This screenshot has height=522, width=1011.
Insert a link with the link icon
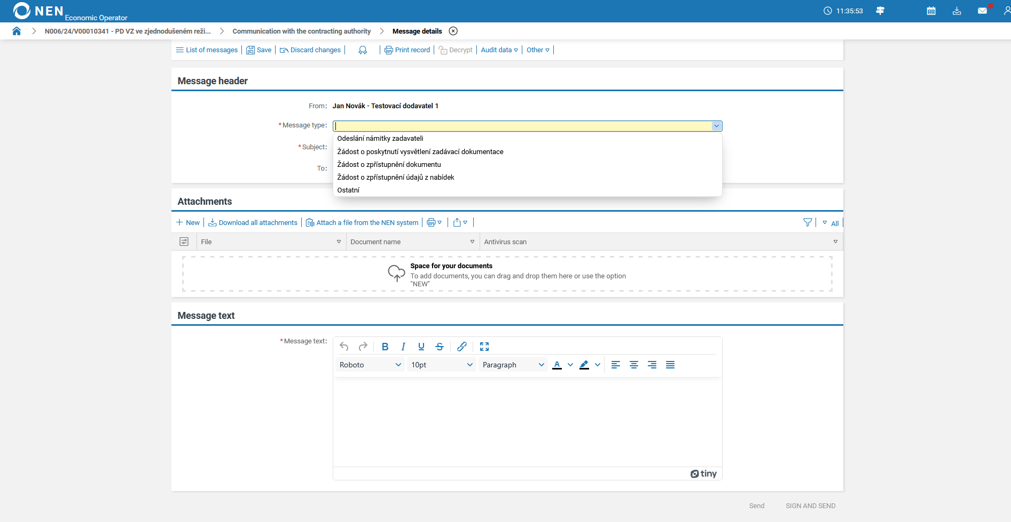[x=462, y=347]
